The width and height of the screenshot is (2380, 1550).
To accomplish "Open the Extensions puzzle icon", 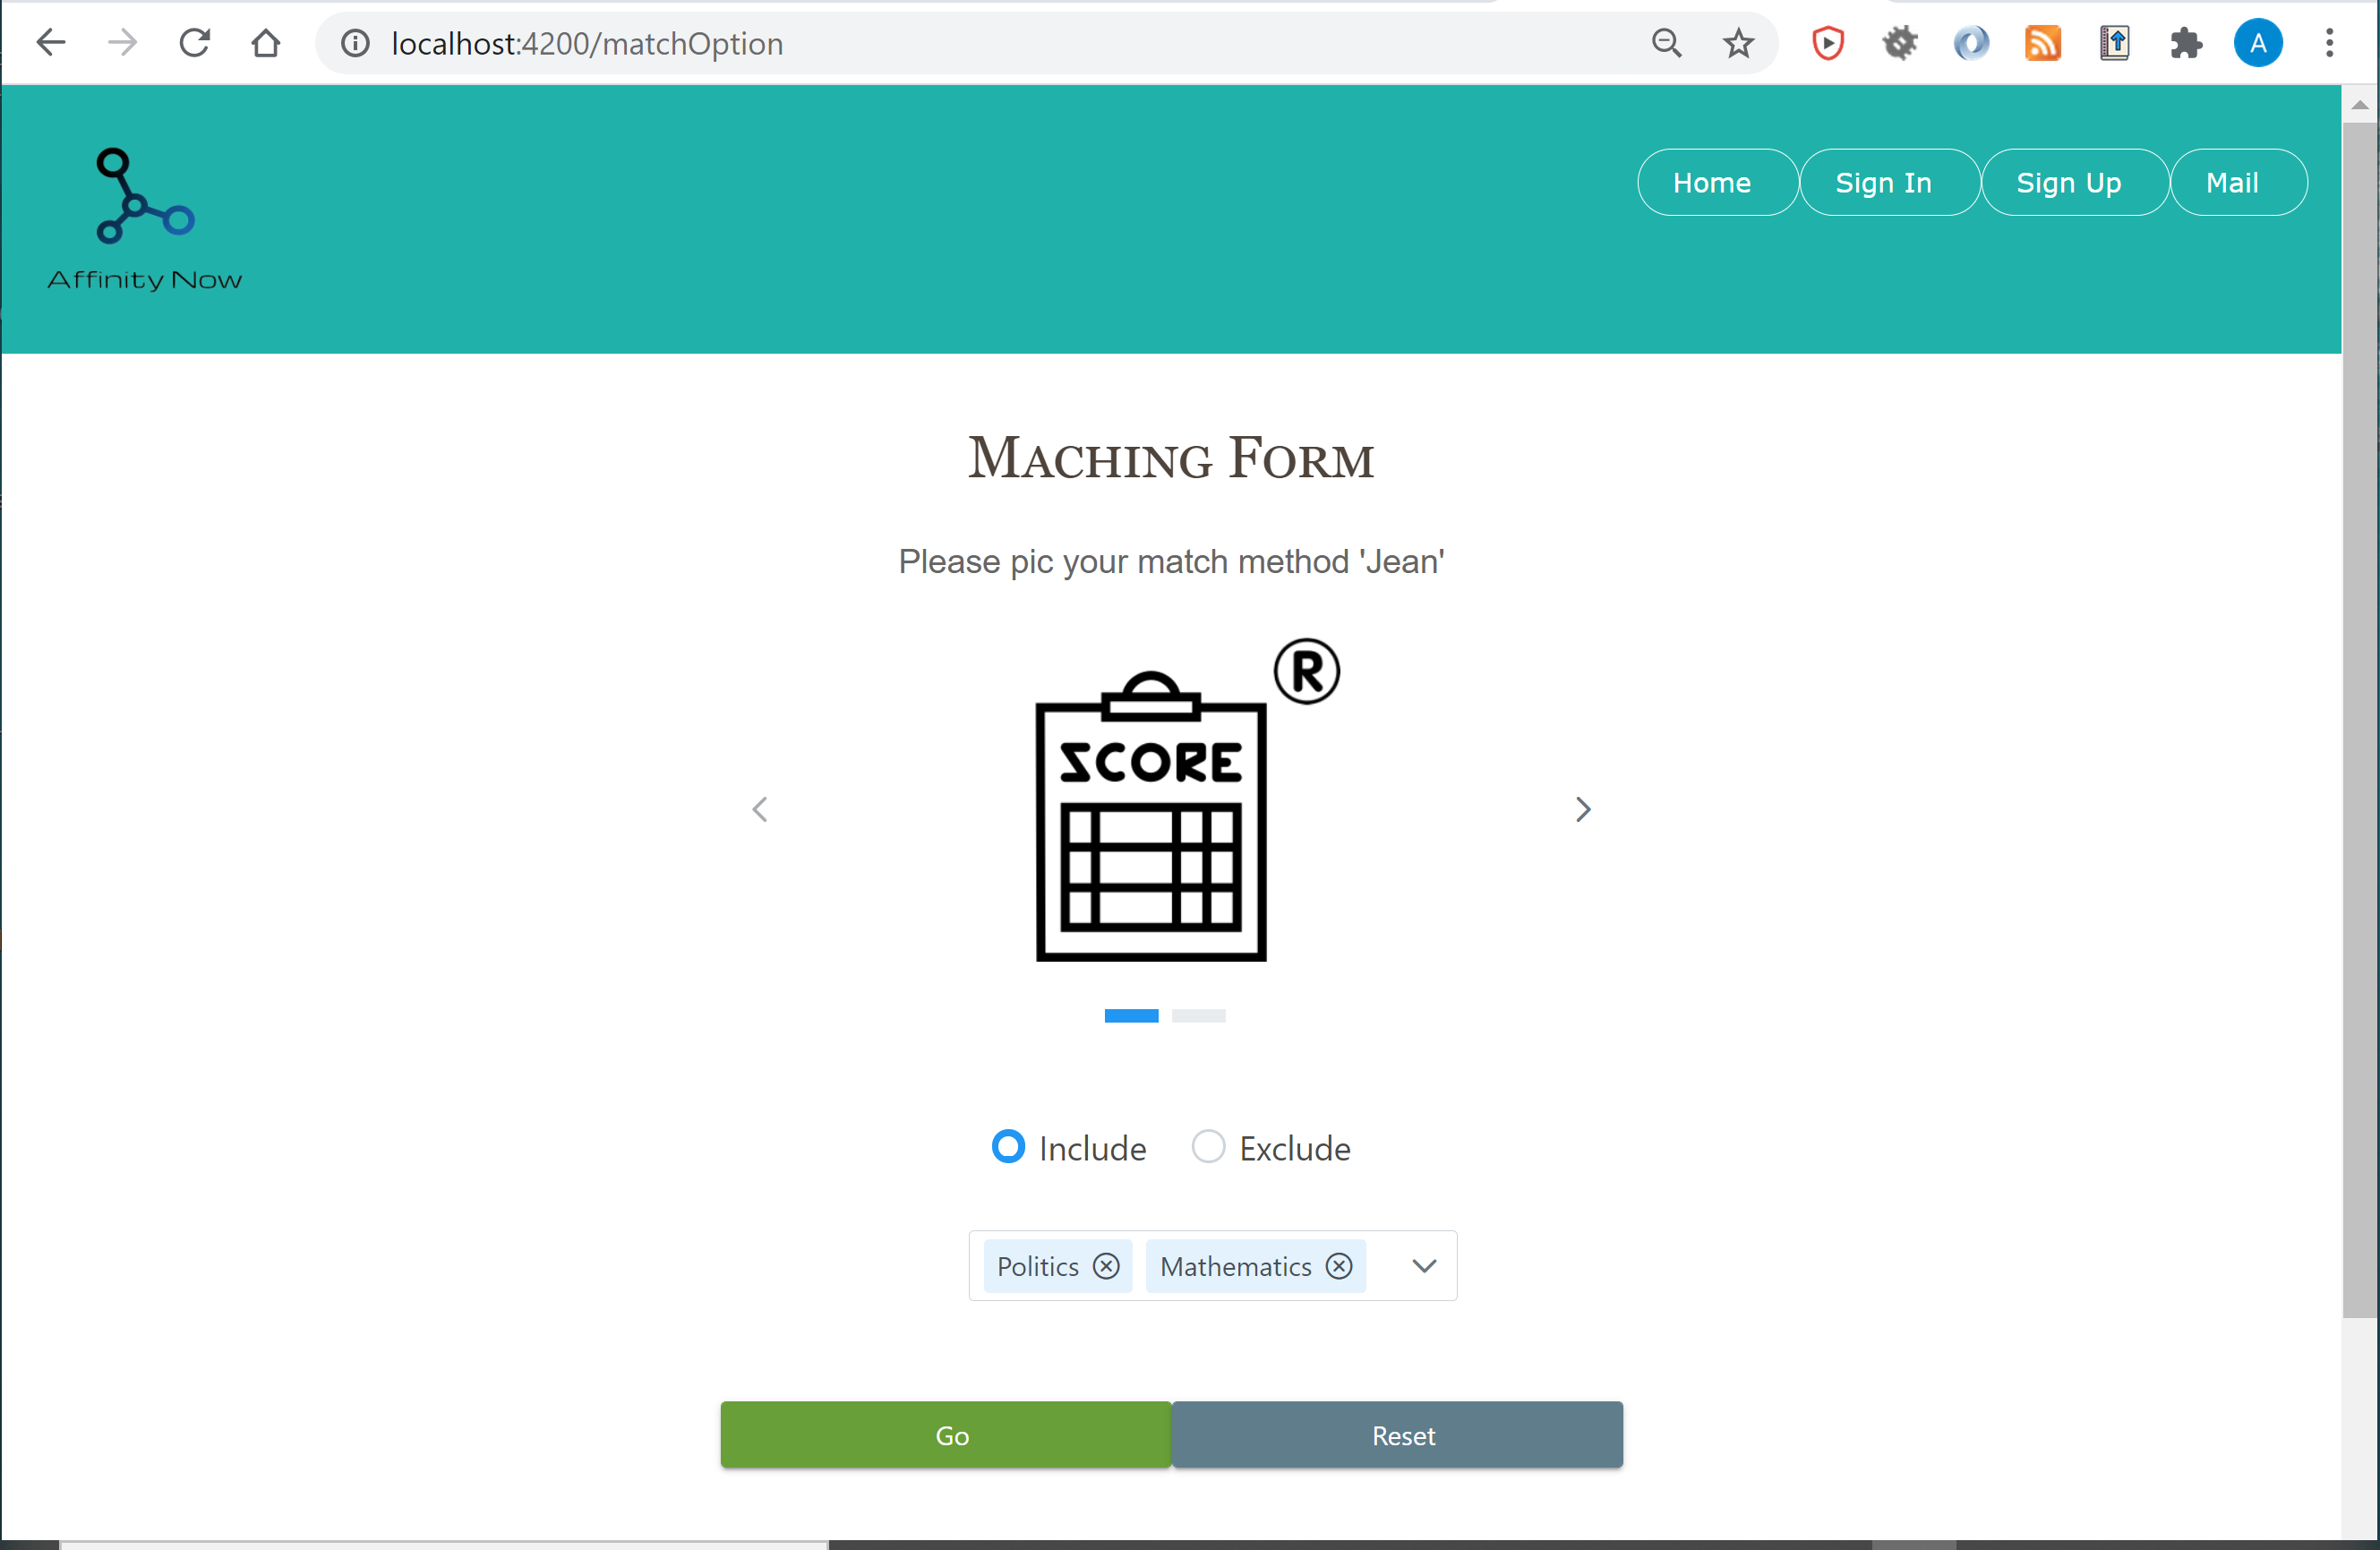I will tap(2185, 43).
